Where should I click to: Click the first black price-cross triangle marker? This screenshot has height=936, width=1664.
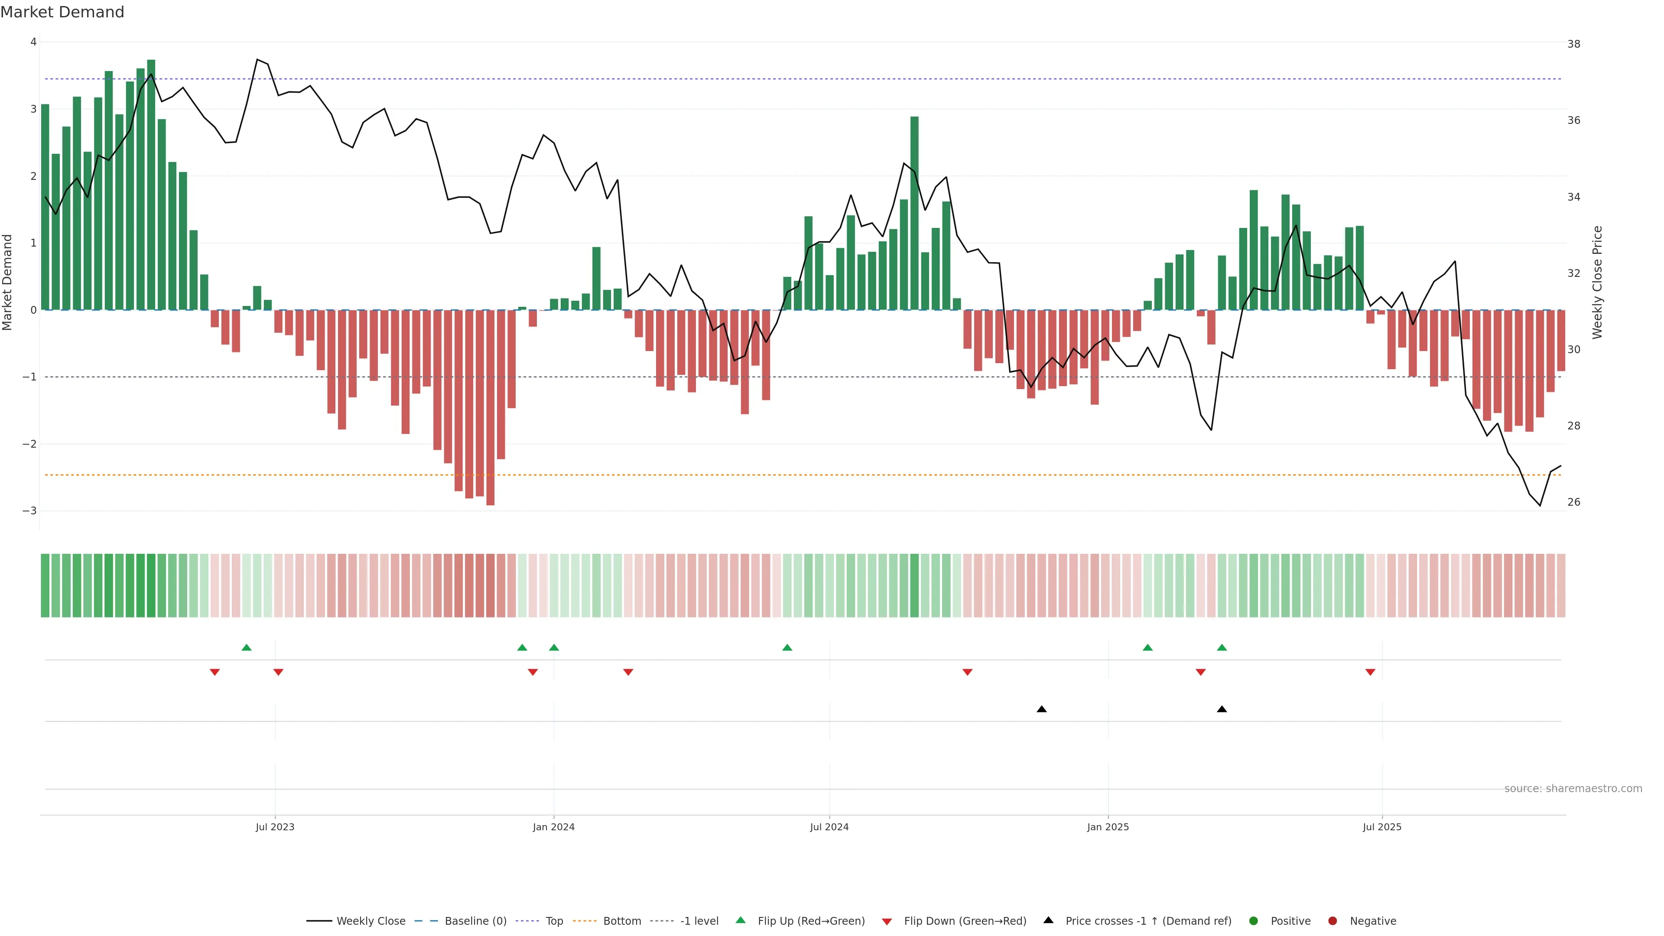click(x=1041, y=709)
